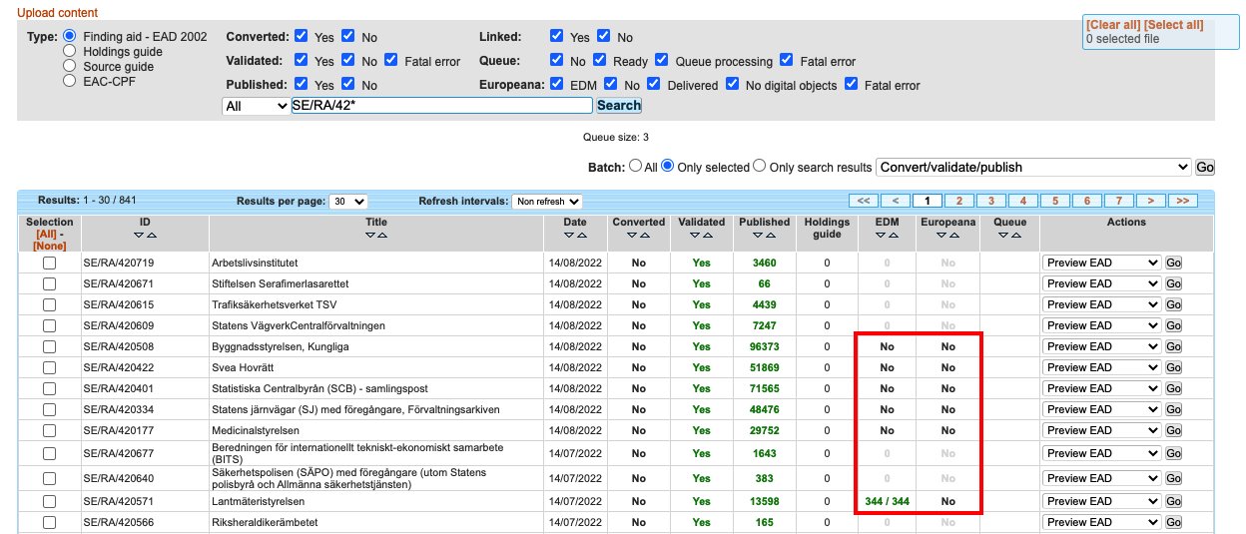Viewport: 1246px width, 534px height.
Task: Sort Validated column descending with down arrow
Action: [696, 236]
